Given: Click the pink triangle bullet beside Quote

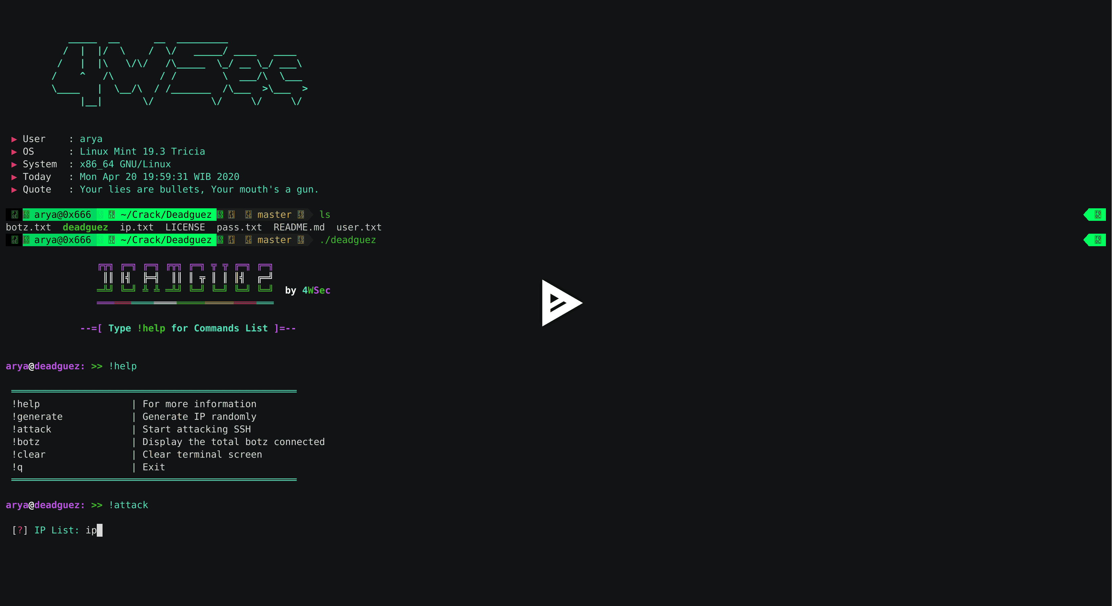Looking at the screenshot, I should click(x=14, y=190).
